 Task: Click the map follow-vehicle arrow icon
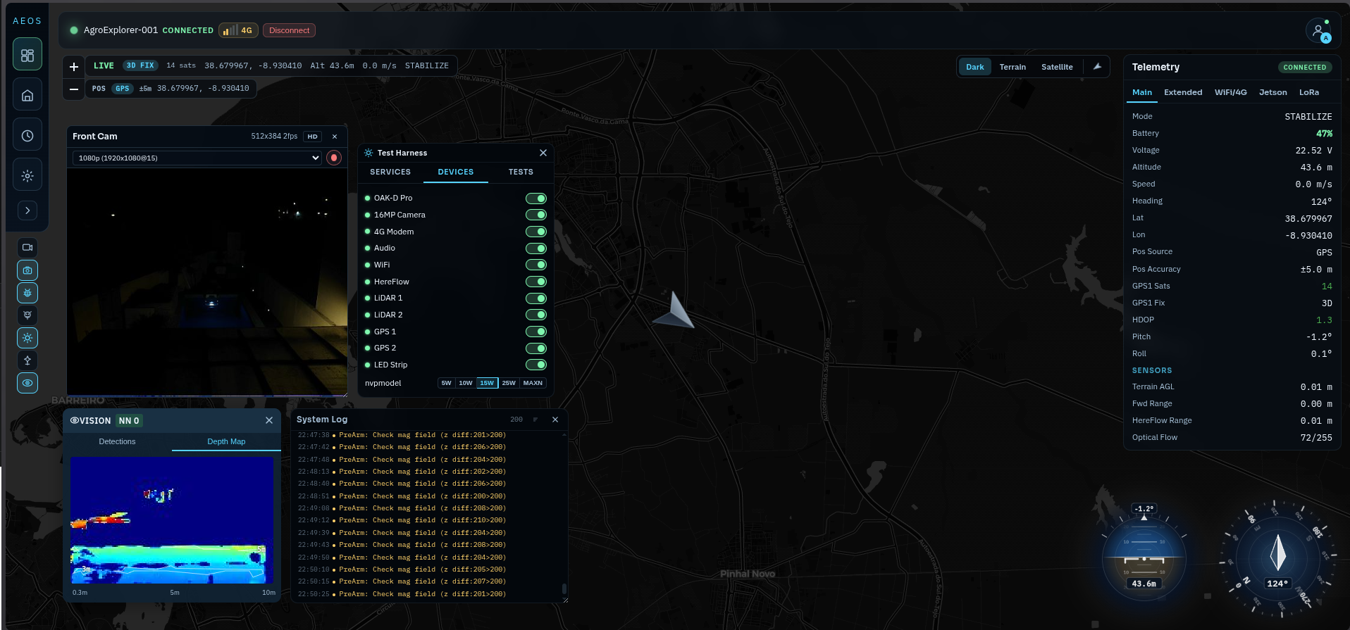[x=1097, y=67]
